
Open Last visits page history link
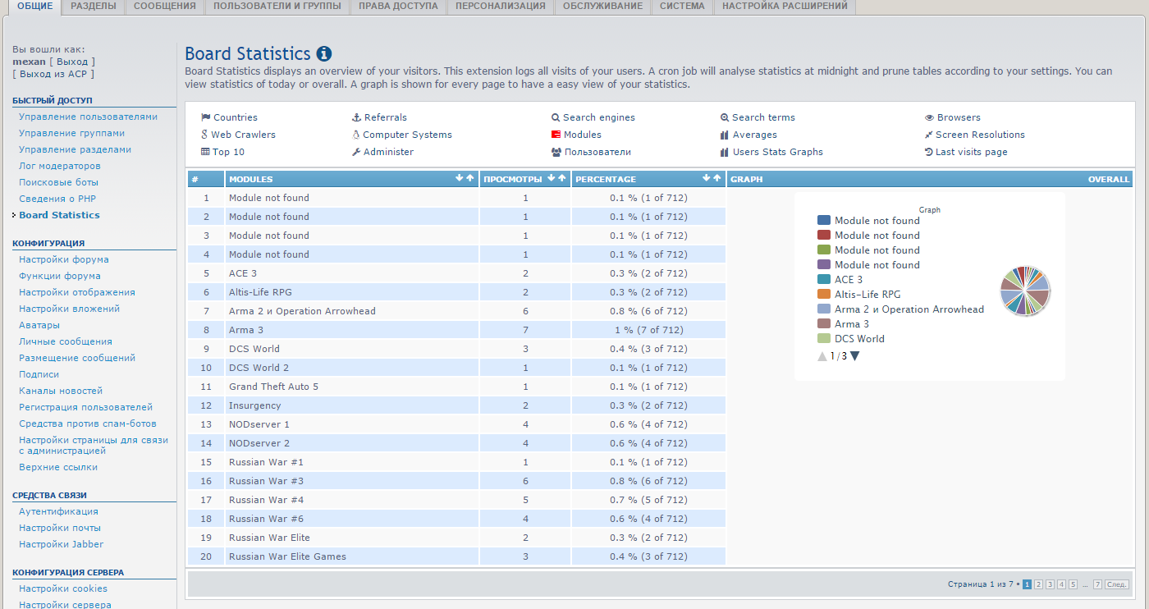click(970, 152)
